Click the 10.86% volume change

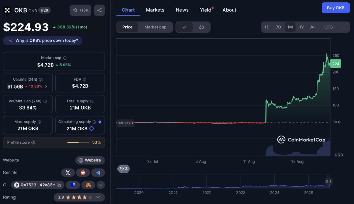34,86
